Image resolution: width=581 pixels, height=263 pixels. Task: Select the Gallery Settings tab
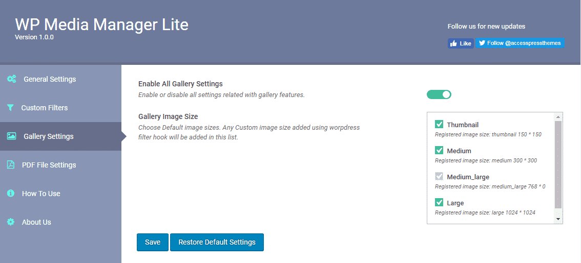click(x=61, y=136)
